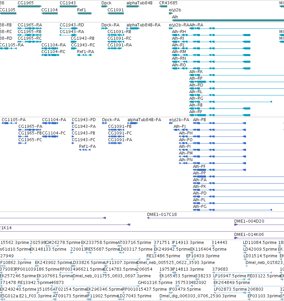The width and height of the screenshot is (284, 301).
Task: Click the CG1965-PB protein label
Action: (30, 133)
